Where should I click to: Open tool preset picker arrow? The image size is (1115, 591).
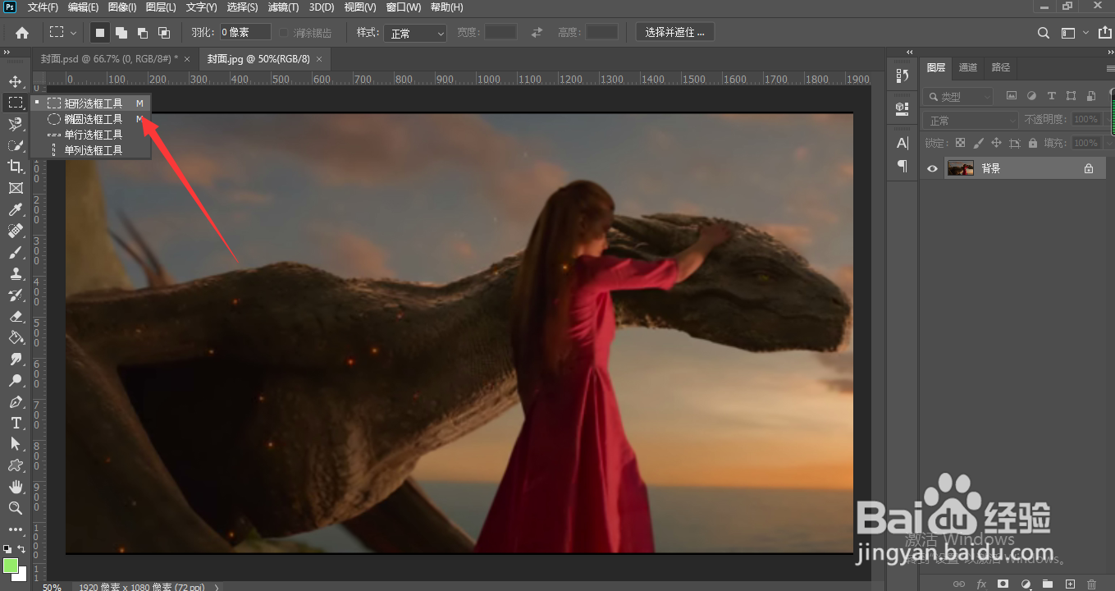click(x=74, y=33)
